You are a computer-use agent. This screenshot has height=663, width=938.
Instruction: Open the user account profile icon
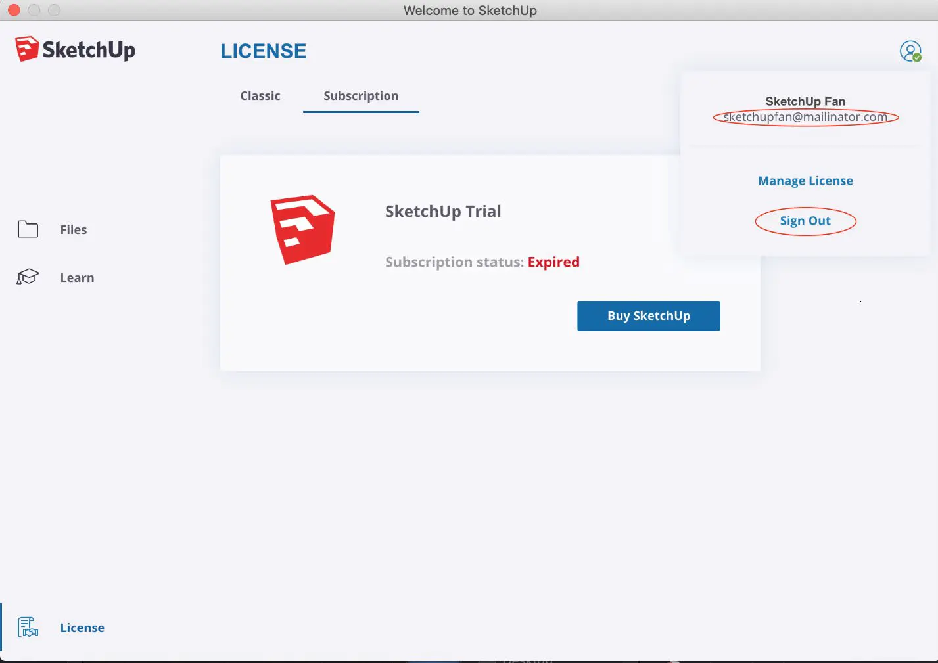click(910, 51)
